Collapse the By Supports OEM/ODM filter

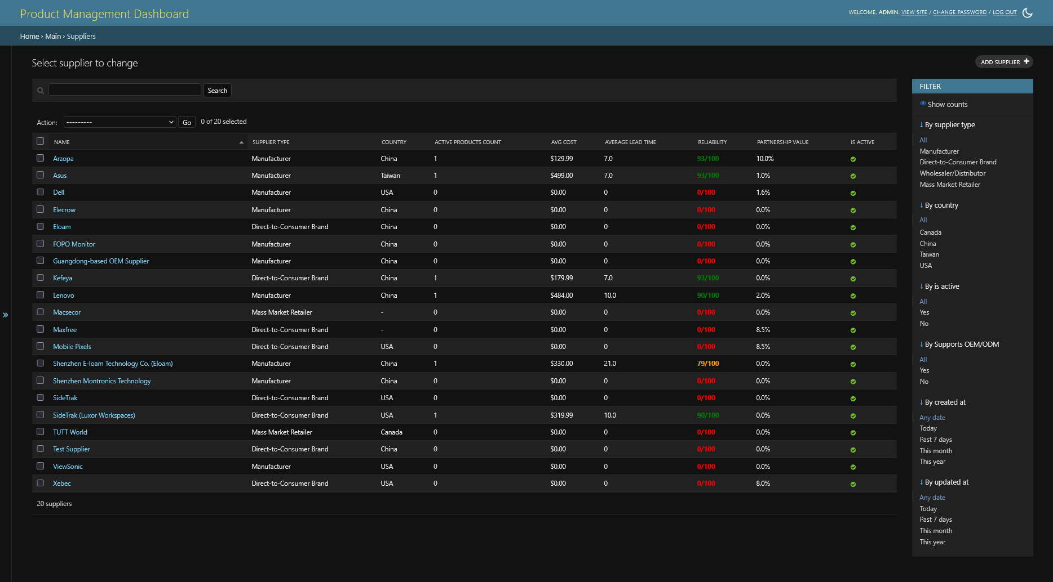coord(959,344)
